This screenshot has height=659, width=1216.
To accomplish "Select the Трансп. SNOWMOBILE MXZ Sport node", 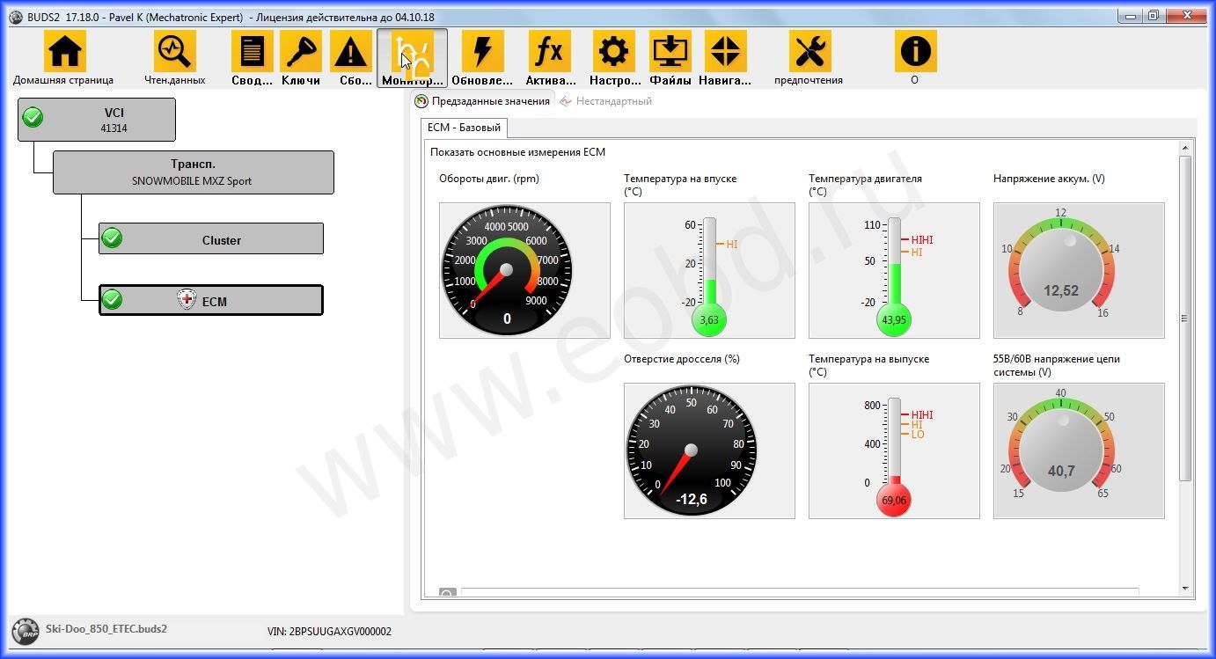I will (x=194, y=172).
